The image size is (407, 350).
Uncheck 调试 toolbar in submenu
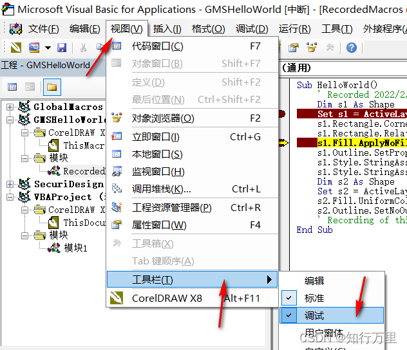[x=332, y=315]
